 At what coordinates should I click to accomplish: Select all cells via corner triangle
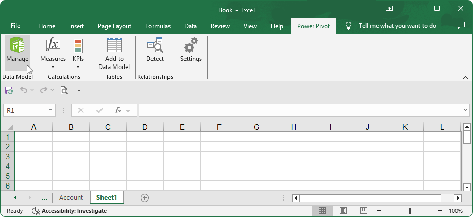[10, 127]
